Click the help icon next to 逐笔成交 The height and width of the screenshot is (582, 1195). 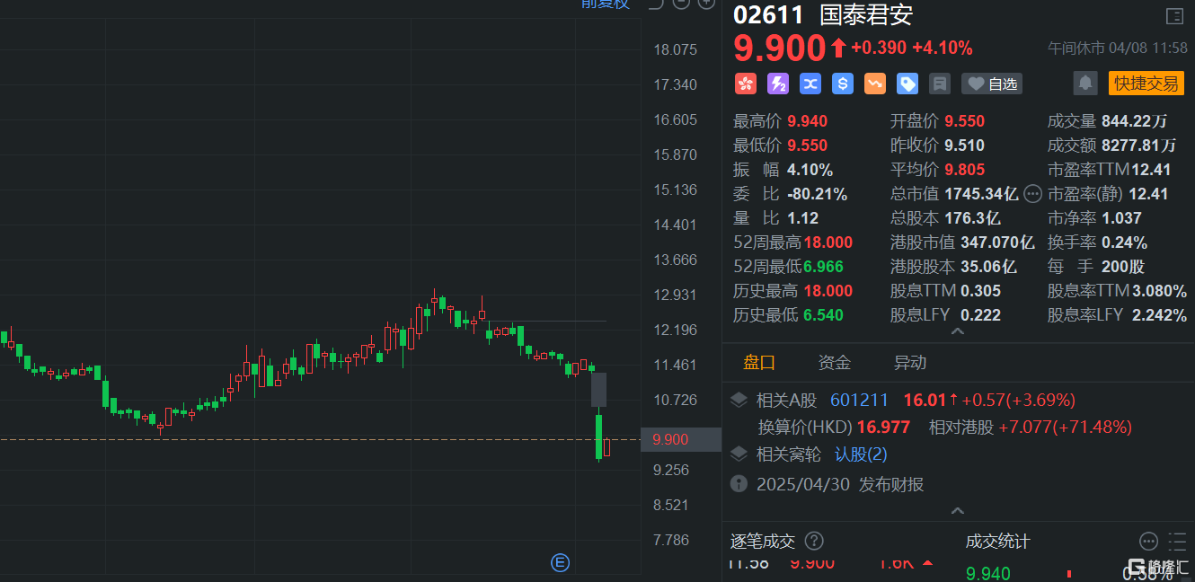click(x=814, y=541)
